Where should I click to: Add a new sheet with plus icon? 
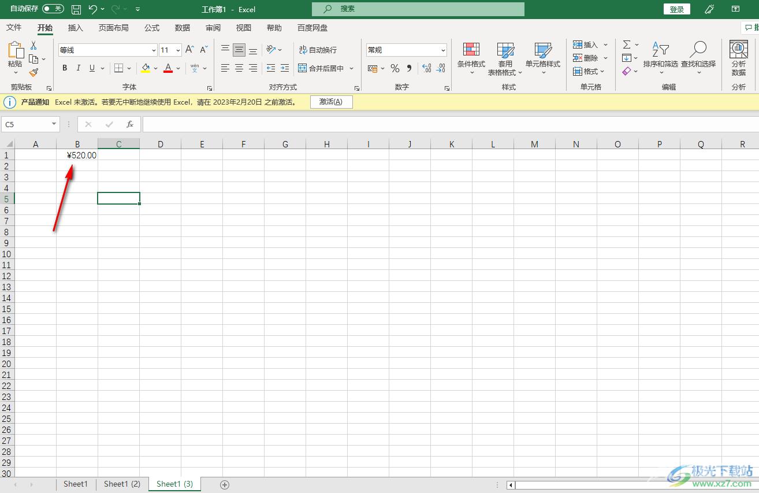tap(225, 484)
